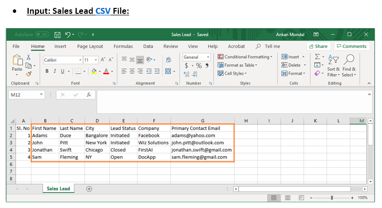
Task: Apply the Percent Style number format
Action: (198, 66)
